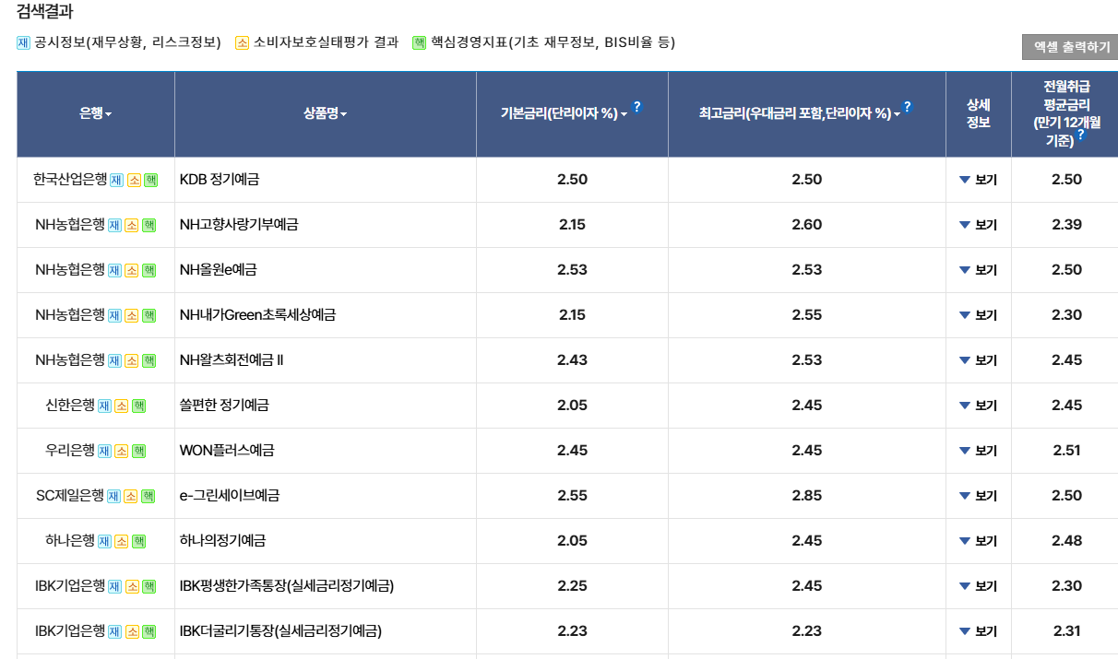
Task: Open 재 disclosure icon for 한국산업은행
Action: coord(116,181)
